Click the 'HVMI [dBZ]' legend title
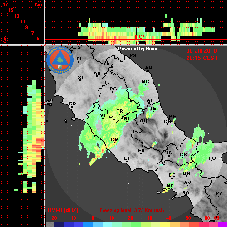227x227 pixels. pos(63,210)
